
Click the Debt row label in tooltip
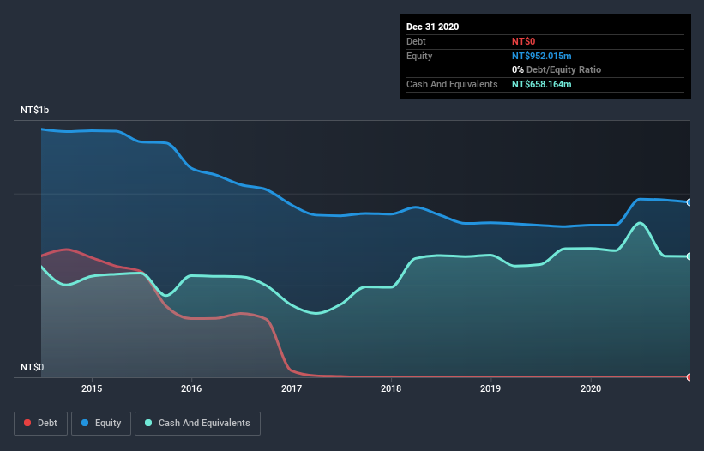[x=416, y=41]
